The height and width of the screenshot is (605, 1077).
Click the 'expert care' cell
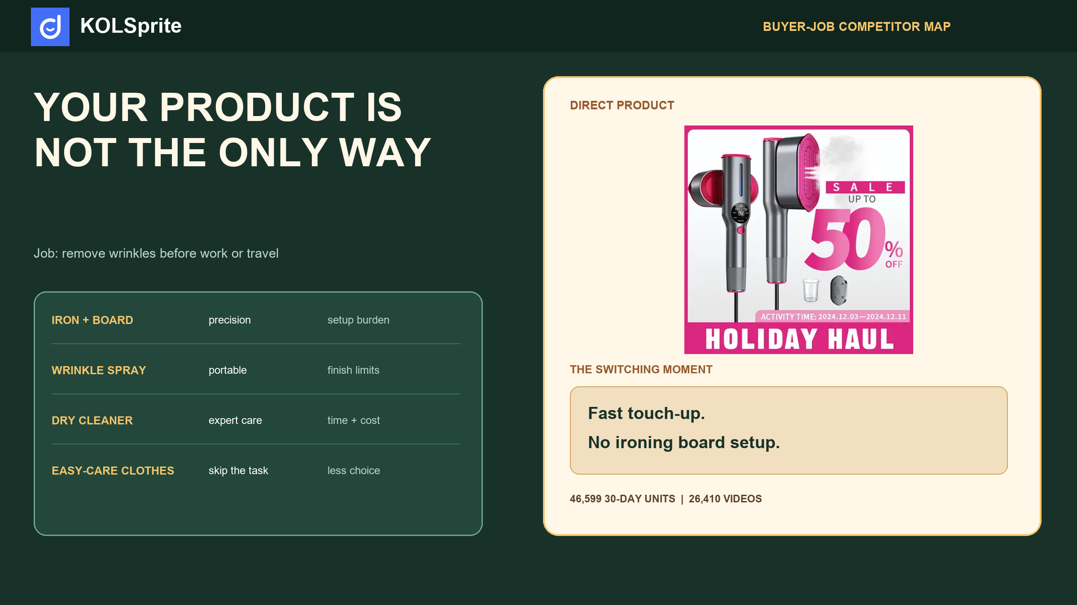pyautogui.click(x=235, y=421)
